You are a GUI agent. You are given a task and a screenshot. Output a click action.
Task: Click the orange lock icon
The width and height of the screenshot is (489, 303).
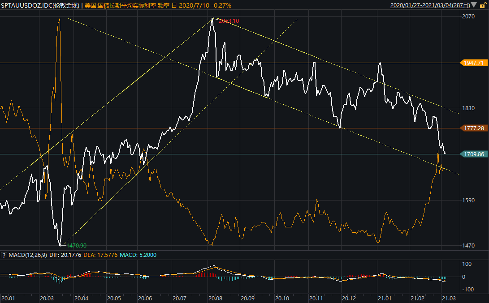coord(483,5)
